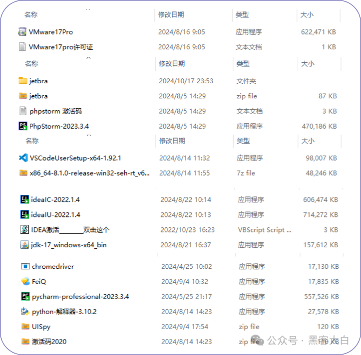
Task: Click the VMware17Pro installer icon
Action: (22, 32)
